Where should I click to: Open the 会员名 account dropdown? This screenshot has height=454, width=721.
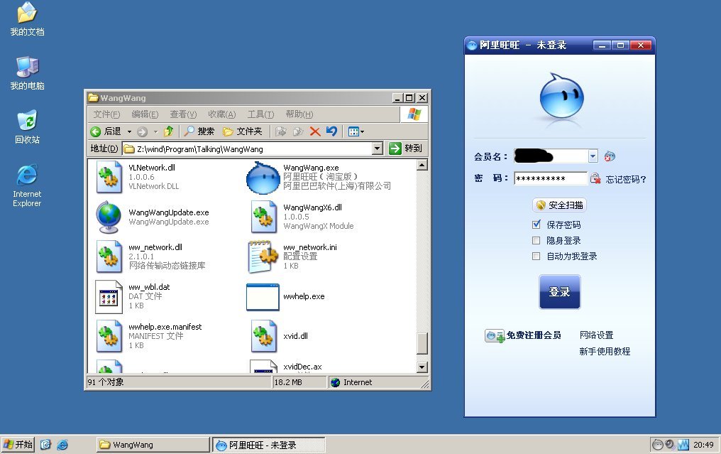pos(593,156)
